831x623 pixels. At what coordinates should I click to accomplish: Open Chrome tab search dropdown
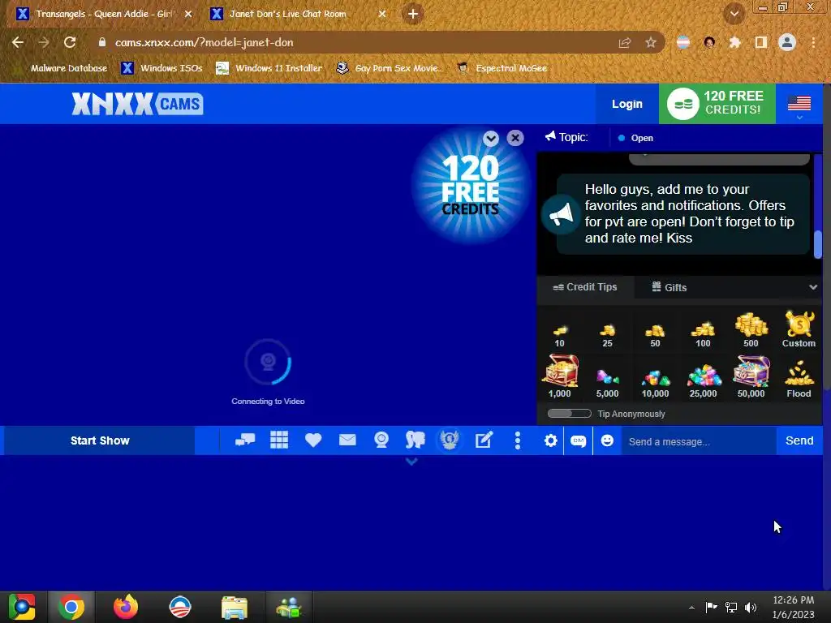[734, 14]
